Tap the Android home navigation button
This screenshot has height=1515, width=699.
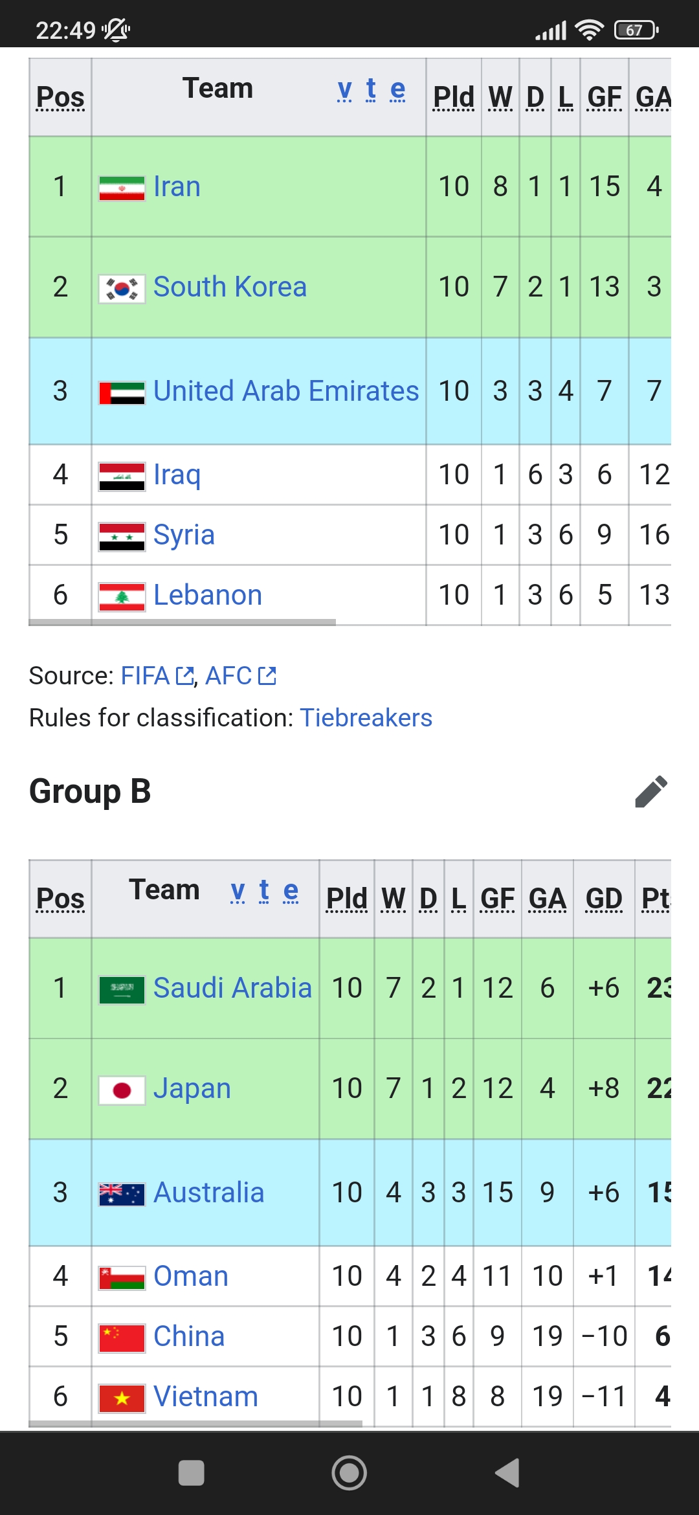(349, 1473)
